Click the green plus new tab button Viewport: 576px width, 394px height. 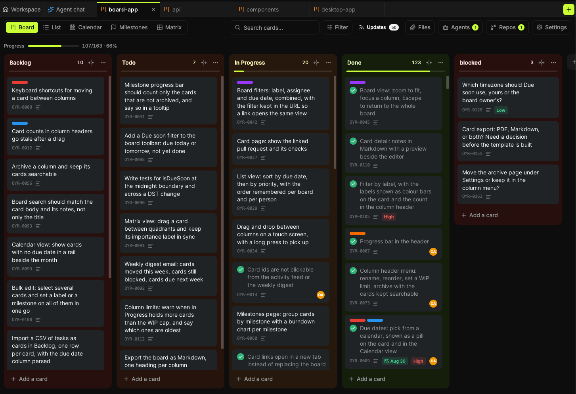click(x=568, y=10)
